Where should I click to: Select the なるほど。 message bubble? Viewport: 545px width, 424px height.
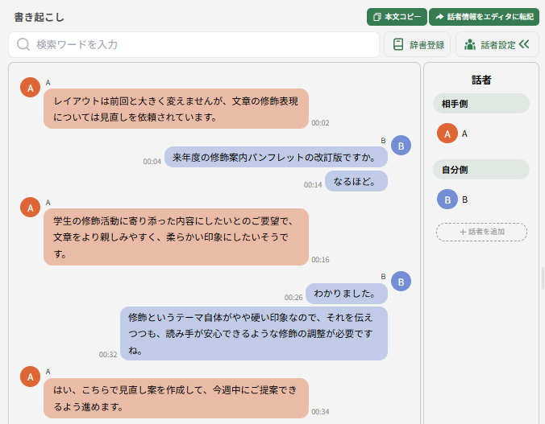click(x=356, y=181)
